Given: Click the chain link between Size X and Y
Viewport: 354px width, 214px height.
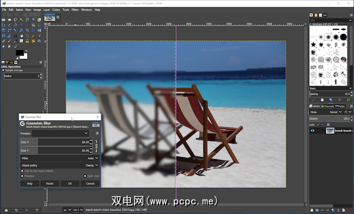Looking at the screenshot, I should (97, 146).
